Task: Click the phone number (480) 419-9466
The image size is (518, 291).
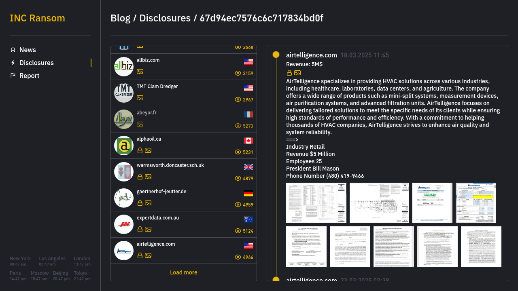Action: coord(345,176)
